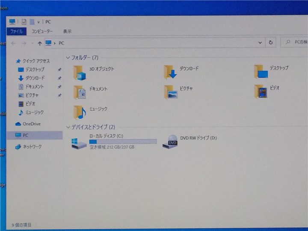Click the PCの検索 search box
The height and width of the screenshot is (231, 308).
294,42
